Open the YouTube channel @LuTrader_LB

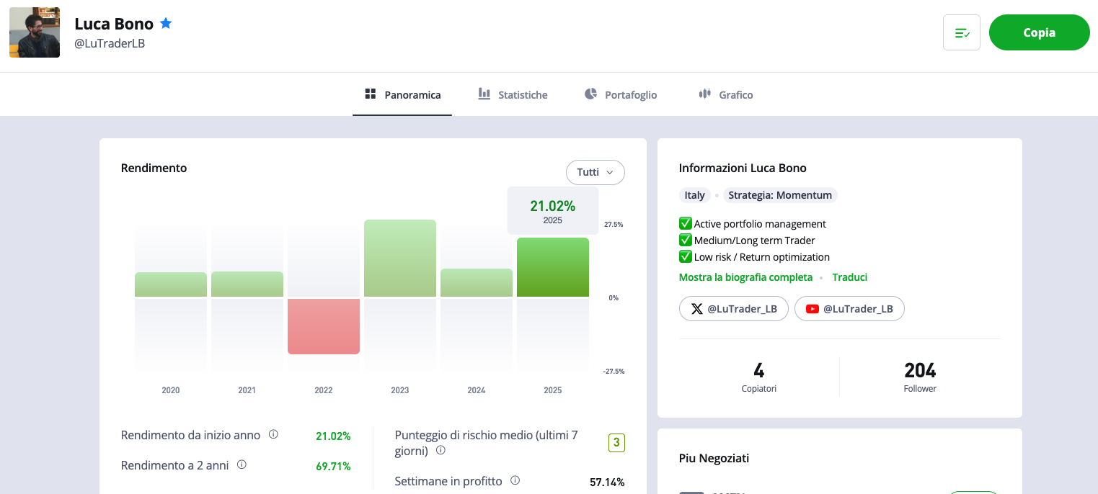pyautogui.click(x=849, y=309)
